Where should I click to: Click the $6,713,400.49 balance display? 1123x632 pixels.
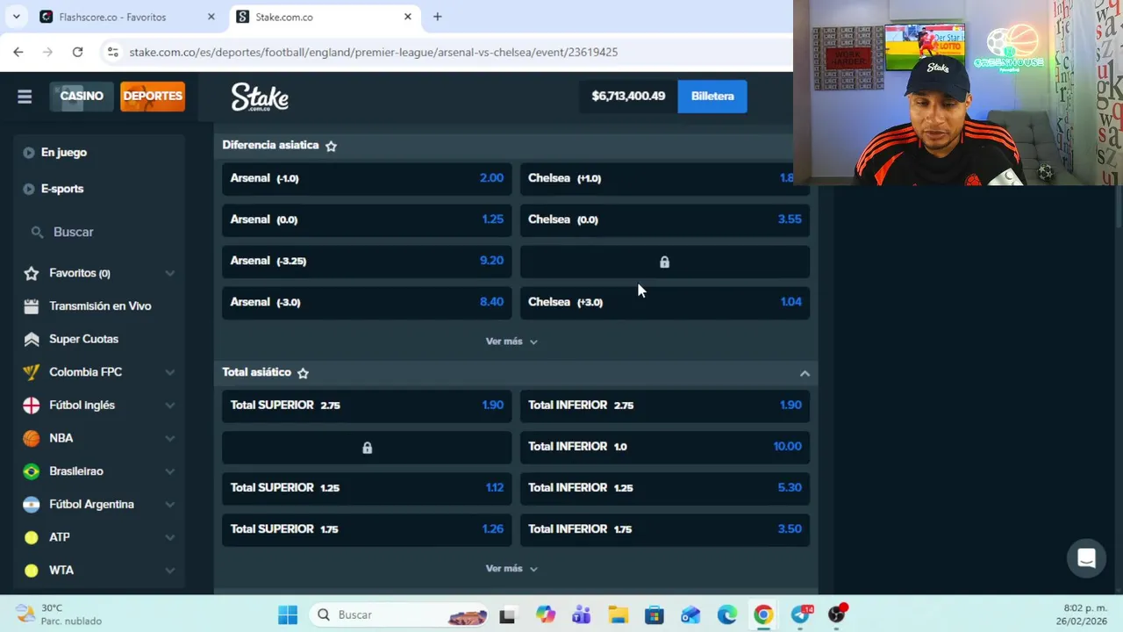(x=628, y=97)
